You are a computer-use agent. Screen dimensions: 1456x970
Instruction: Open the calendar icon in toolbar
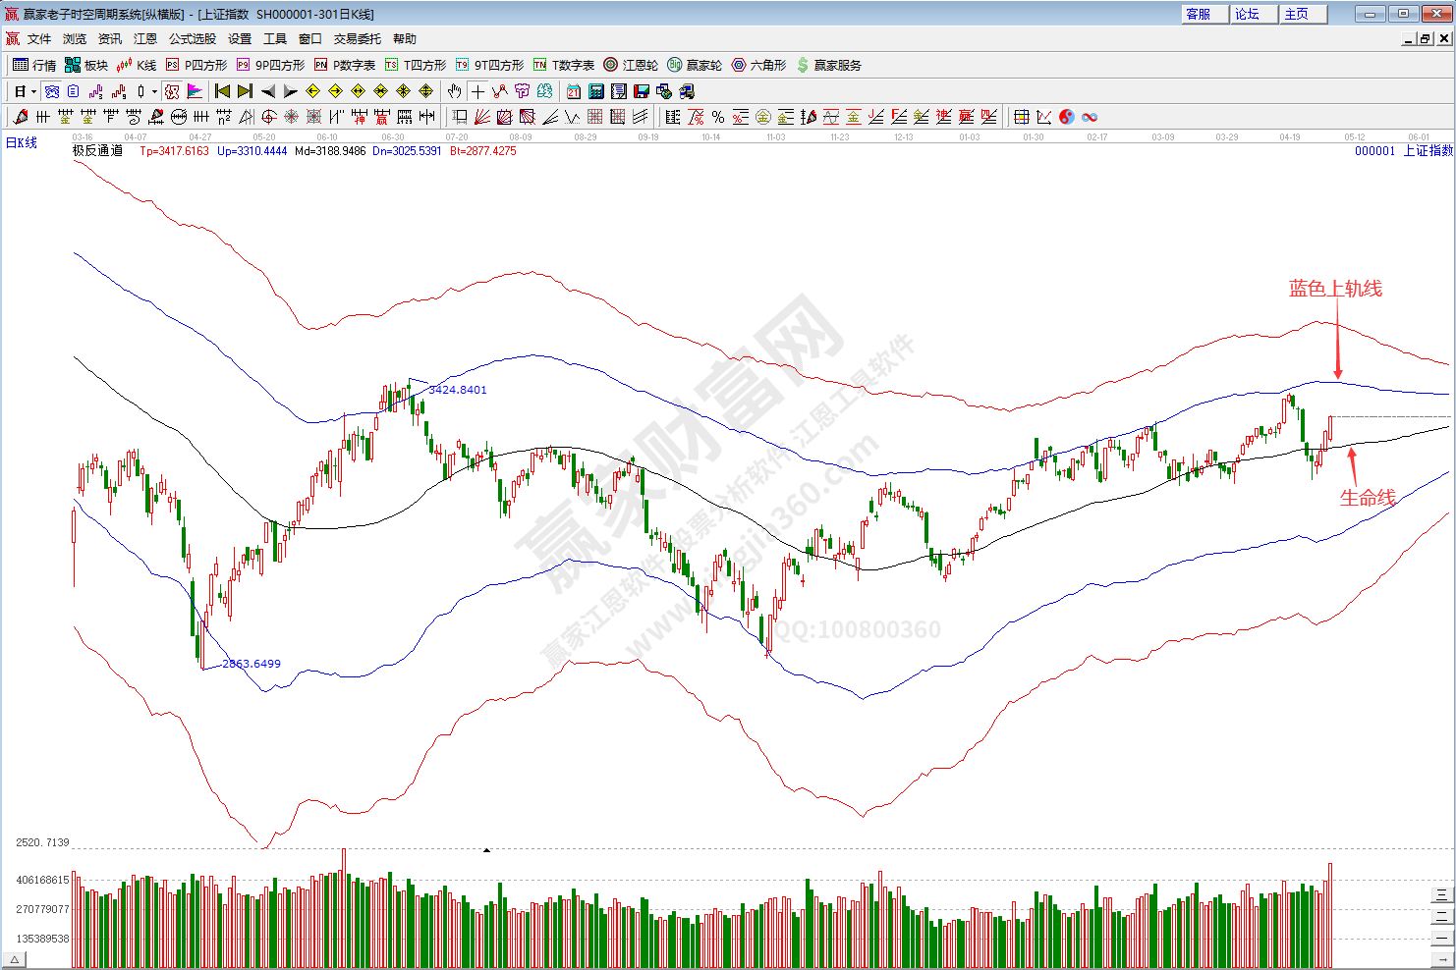pyautogui.click(x=574, y=91)
